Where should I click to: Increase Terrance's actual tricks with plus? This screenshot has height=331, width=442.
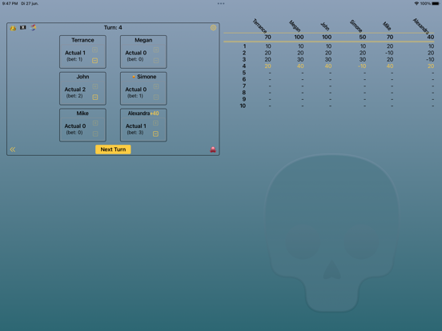[x=95, y=50]
